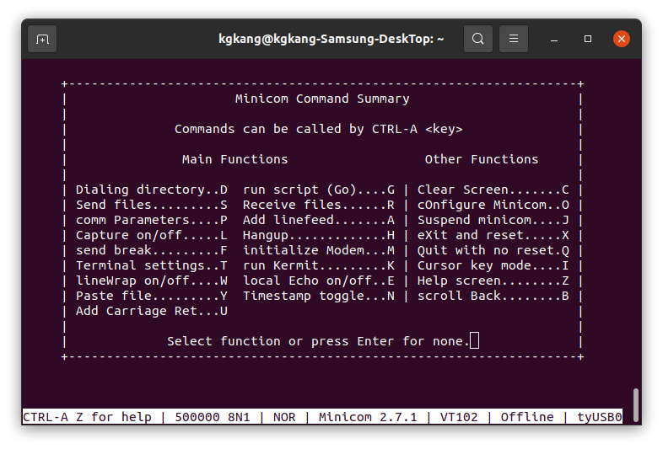Click the run script (Go) entry

pyautogui.click(x=318, y=190)
